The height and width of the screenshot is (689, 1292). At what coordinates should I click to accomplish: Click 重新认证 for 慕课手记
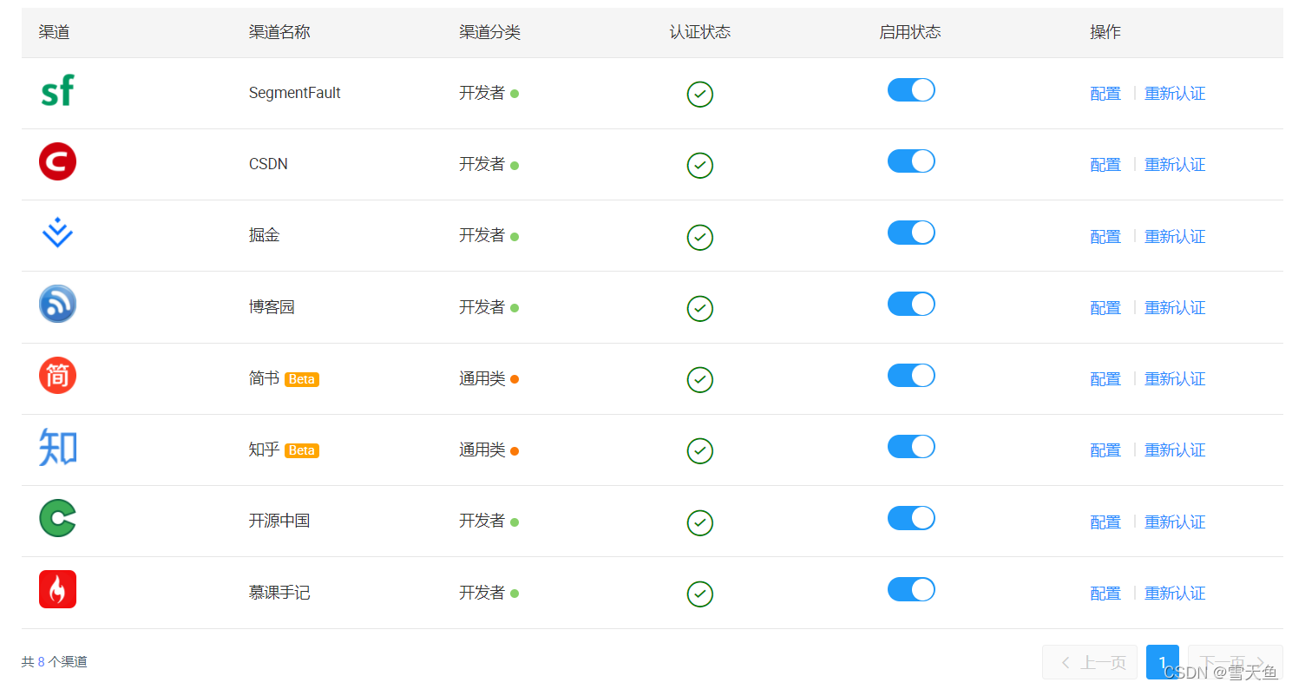(x=1175, y=594)
